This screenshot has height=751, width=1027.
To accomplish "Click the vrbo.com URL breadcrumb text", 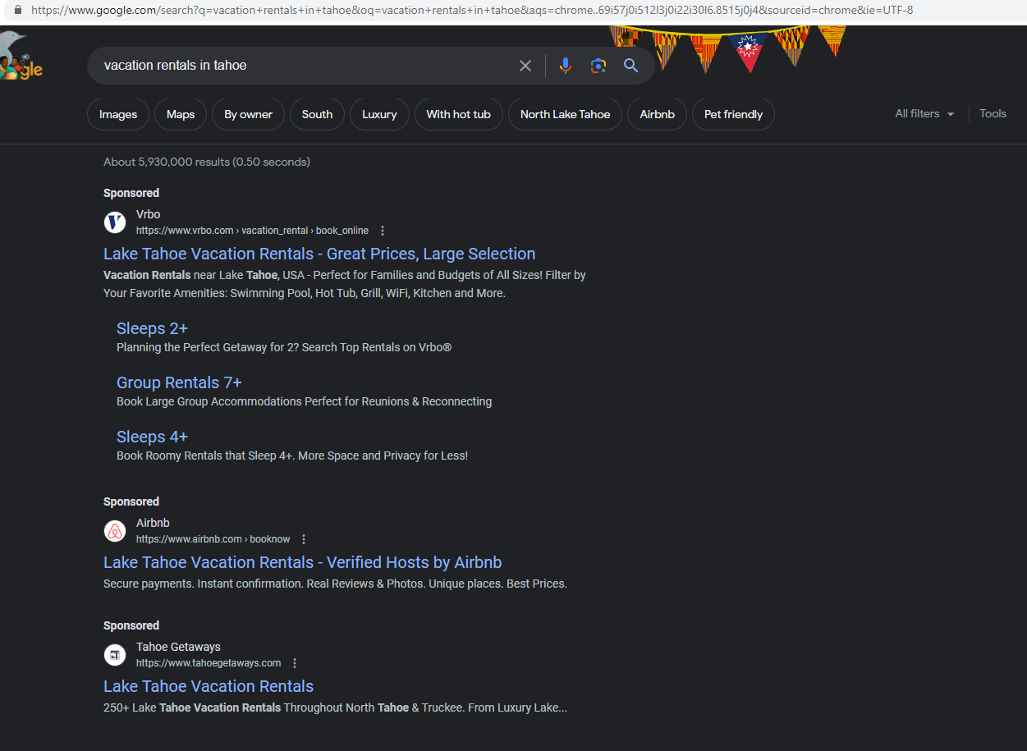I will 252,231.
